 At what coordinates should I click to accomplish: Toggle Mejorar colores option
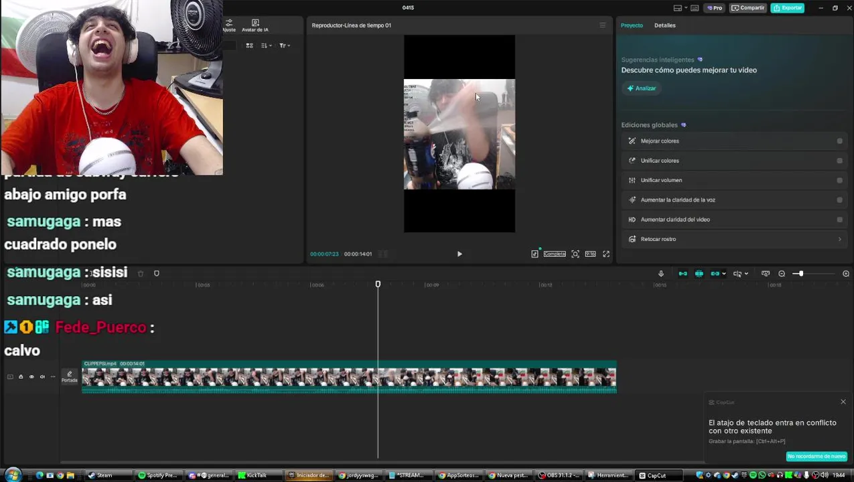(840, 141)
